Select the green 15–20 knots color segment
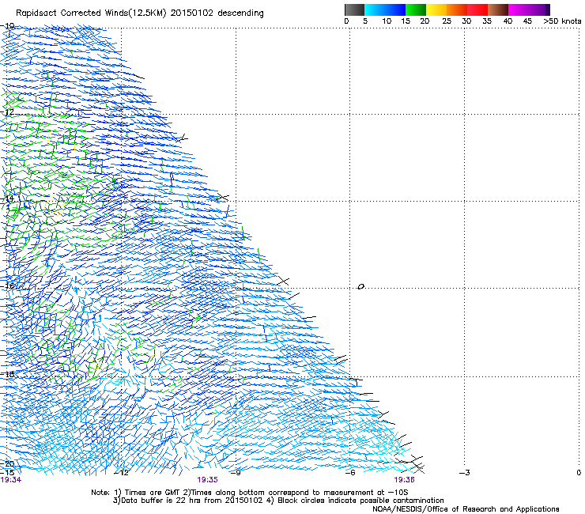Screen dimensions: 585x514 click(x=415, y=9)
